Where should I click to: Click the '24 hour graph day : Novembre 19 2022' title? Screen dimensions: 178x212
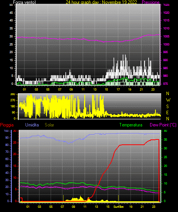click(101, 2)
